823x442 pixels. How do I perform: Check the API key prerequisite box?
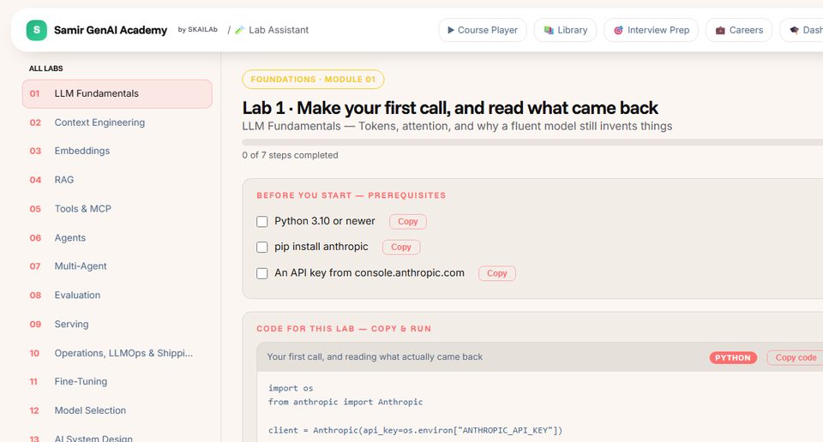(x=262, y=273)
